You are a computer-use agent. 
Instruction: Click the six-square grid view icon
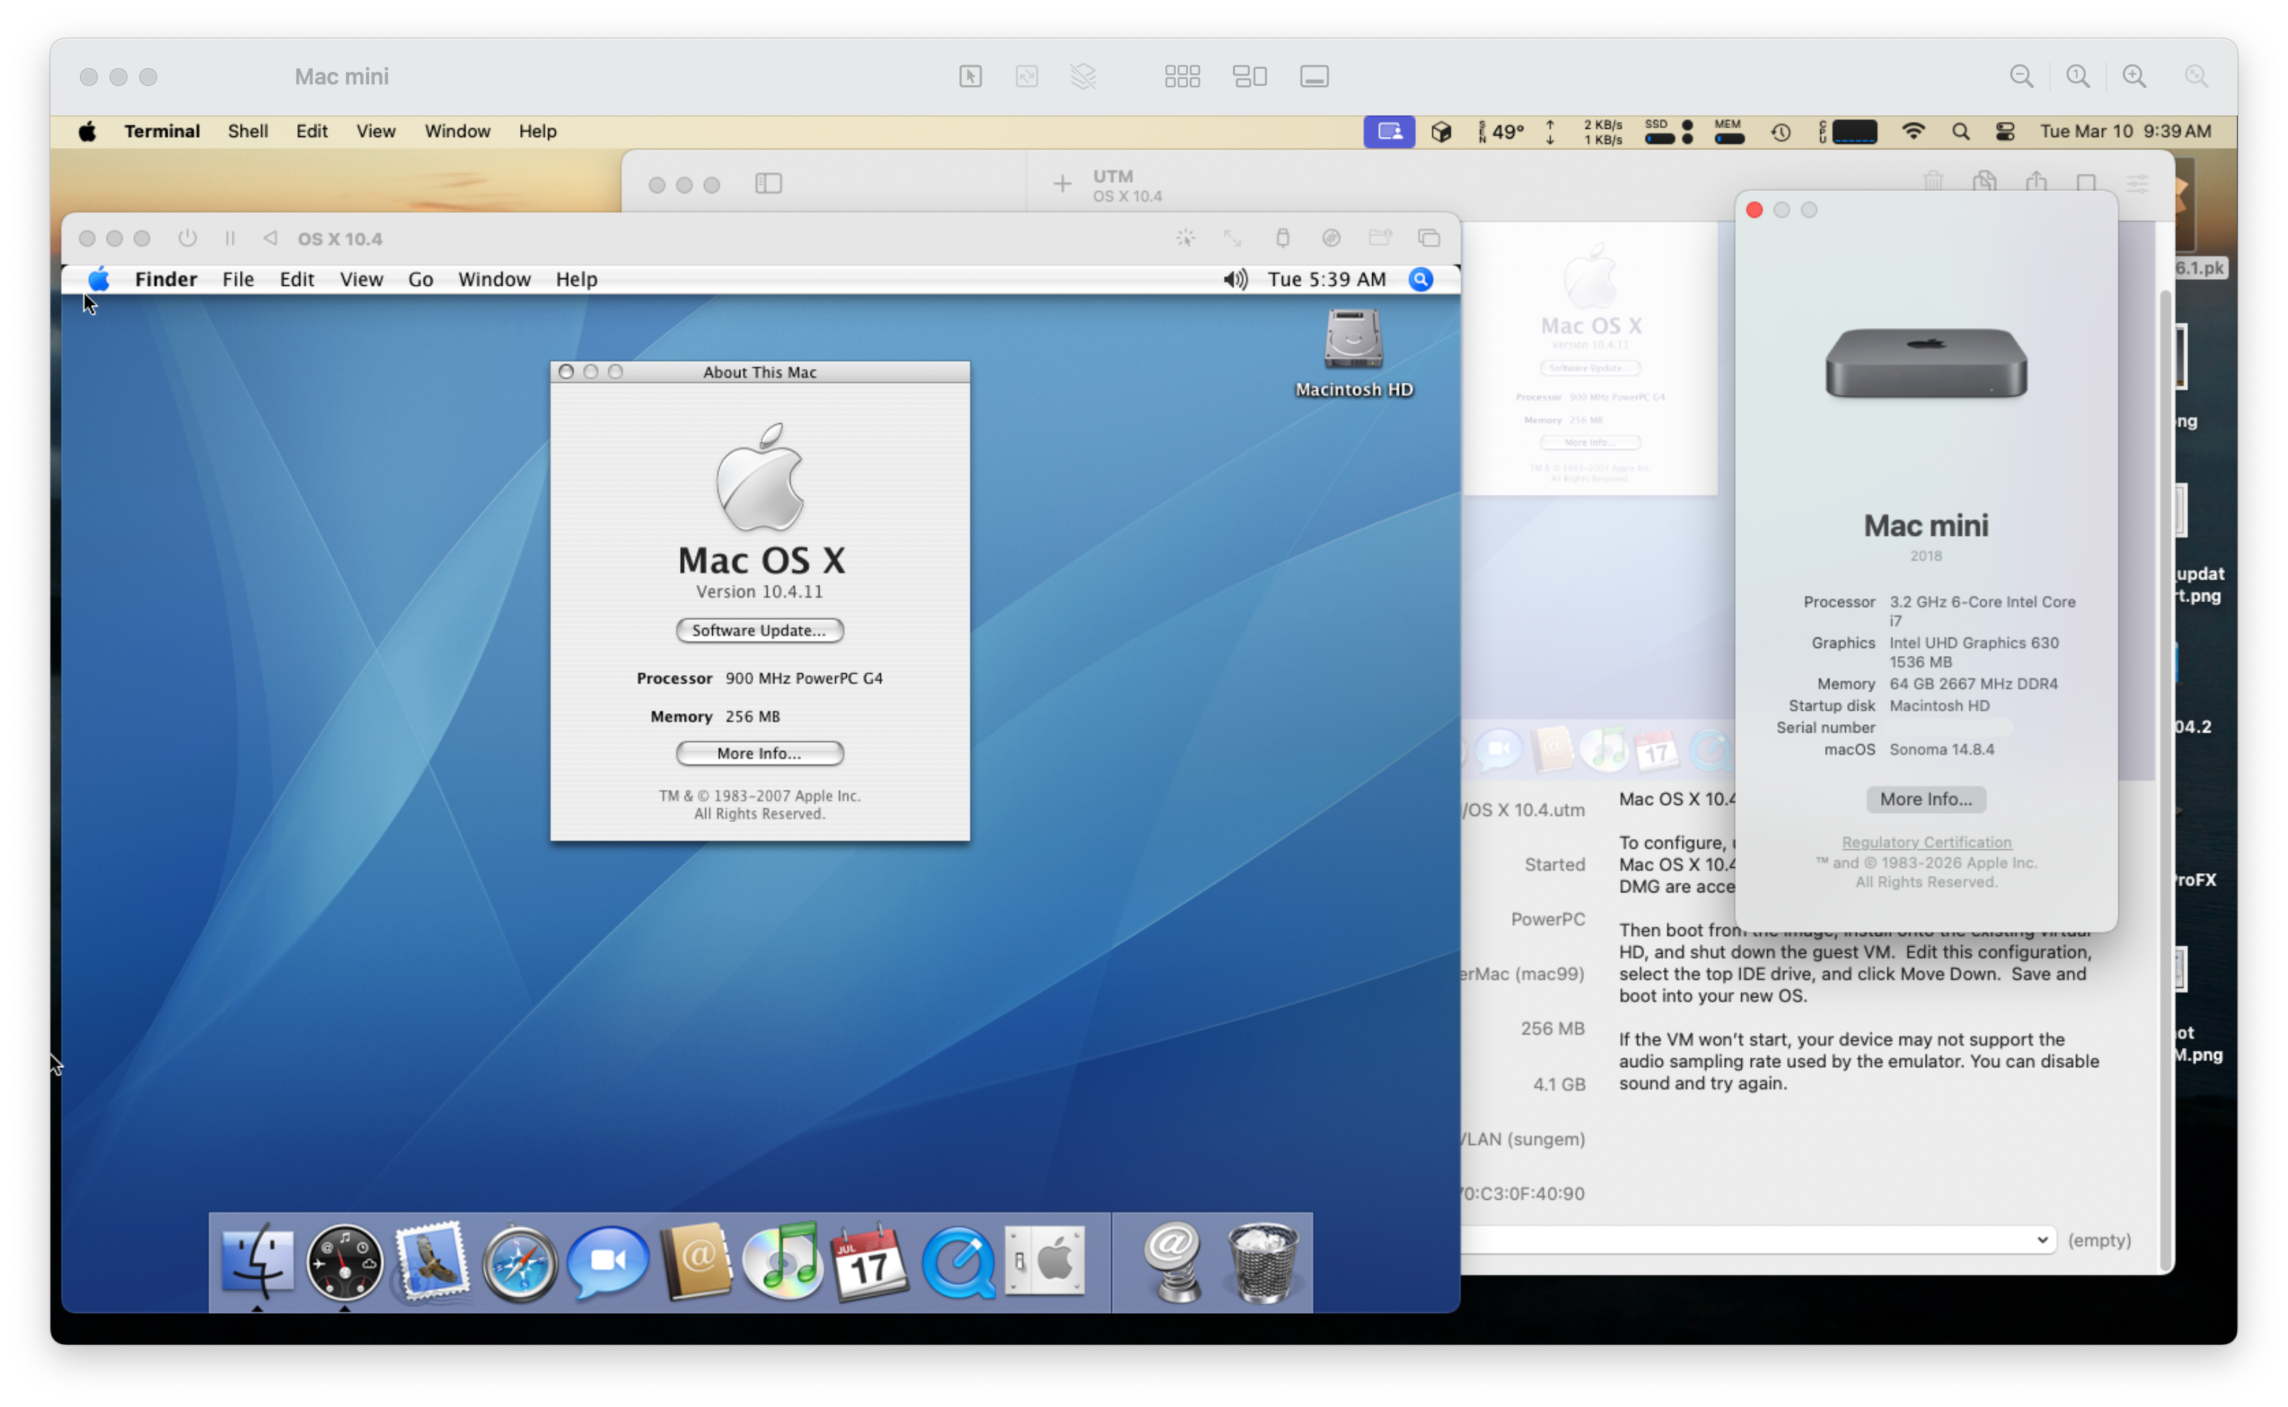pos(1183,76)
